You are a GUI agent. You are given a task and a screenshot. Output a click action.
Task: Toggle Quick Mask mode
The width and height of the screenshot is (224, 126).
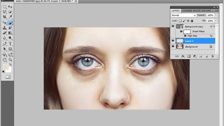coord(8,77)
